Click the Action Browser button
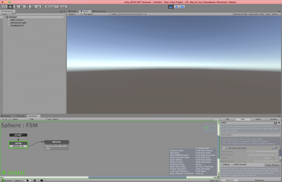Image resolution: width=282 pixels, height=182 pixels. point(272,165)
